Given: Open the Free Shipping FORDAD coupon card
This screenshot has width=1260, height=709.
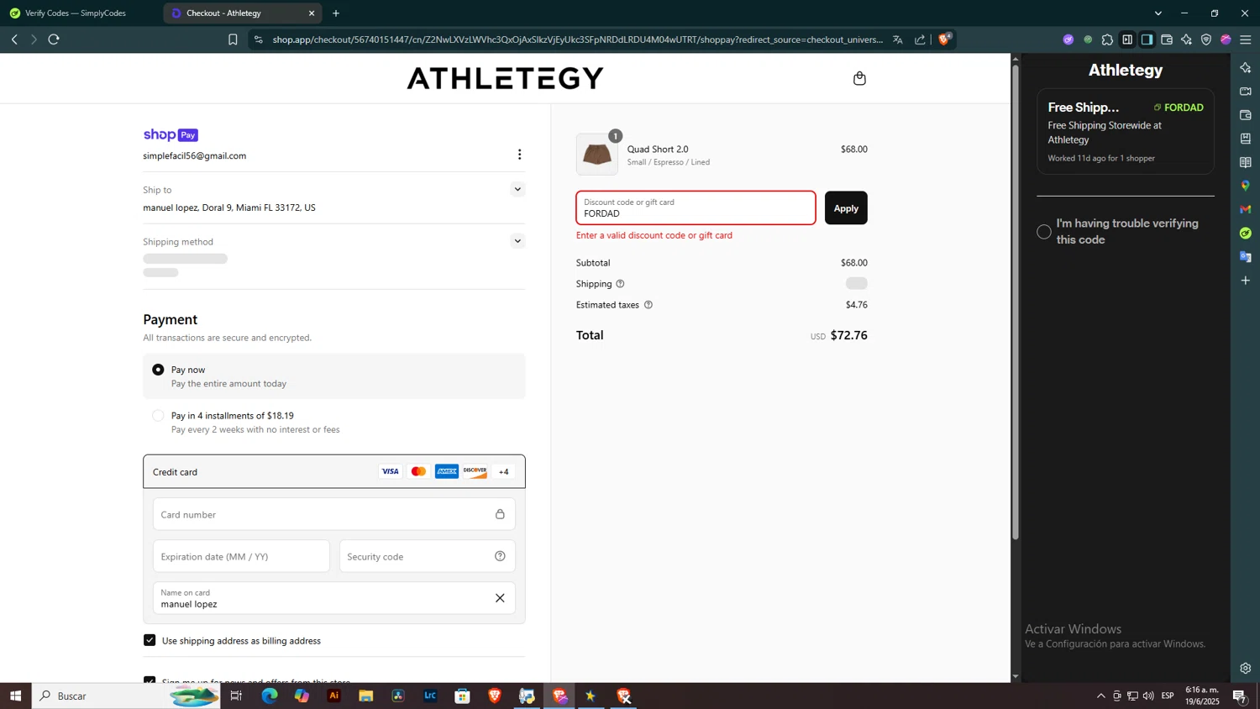Looking at the screenshot, I should [1126, 132].
